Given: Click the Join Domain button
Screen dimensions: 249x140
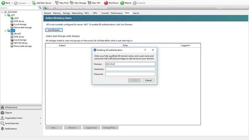Looking at the screenshot, I should tap(54, 30).
